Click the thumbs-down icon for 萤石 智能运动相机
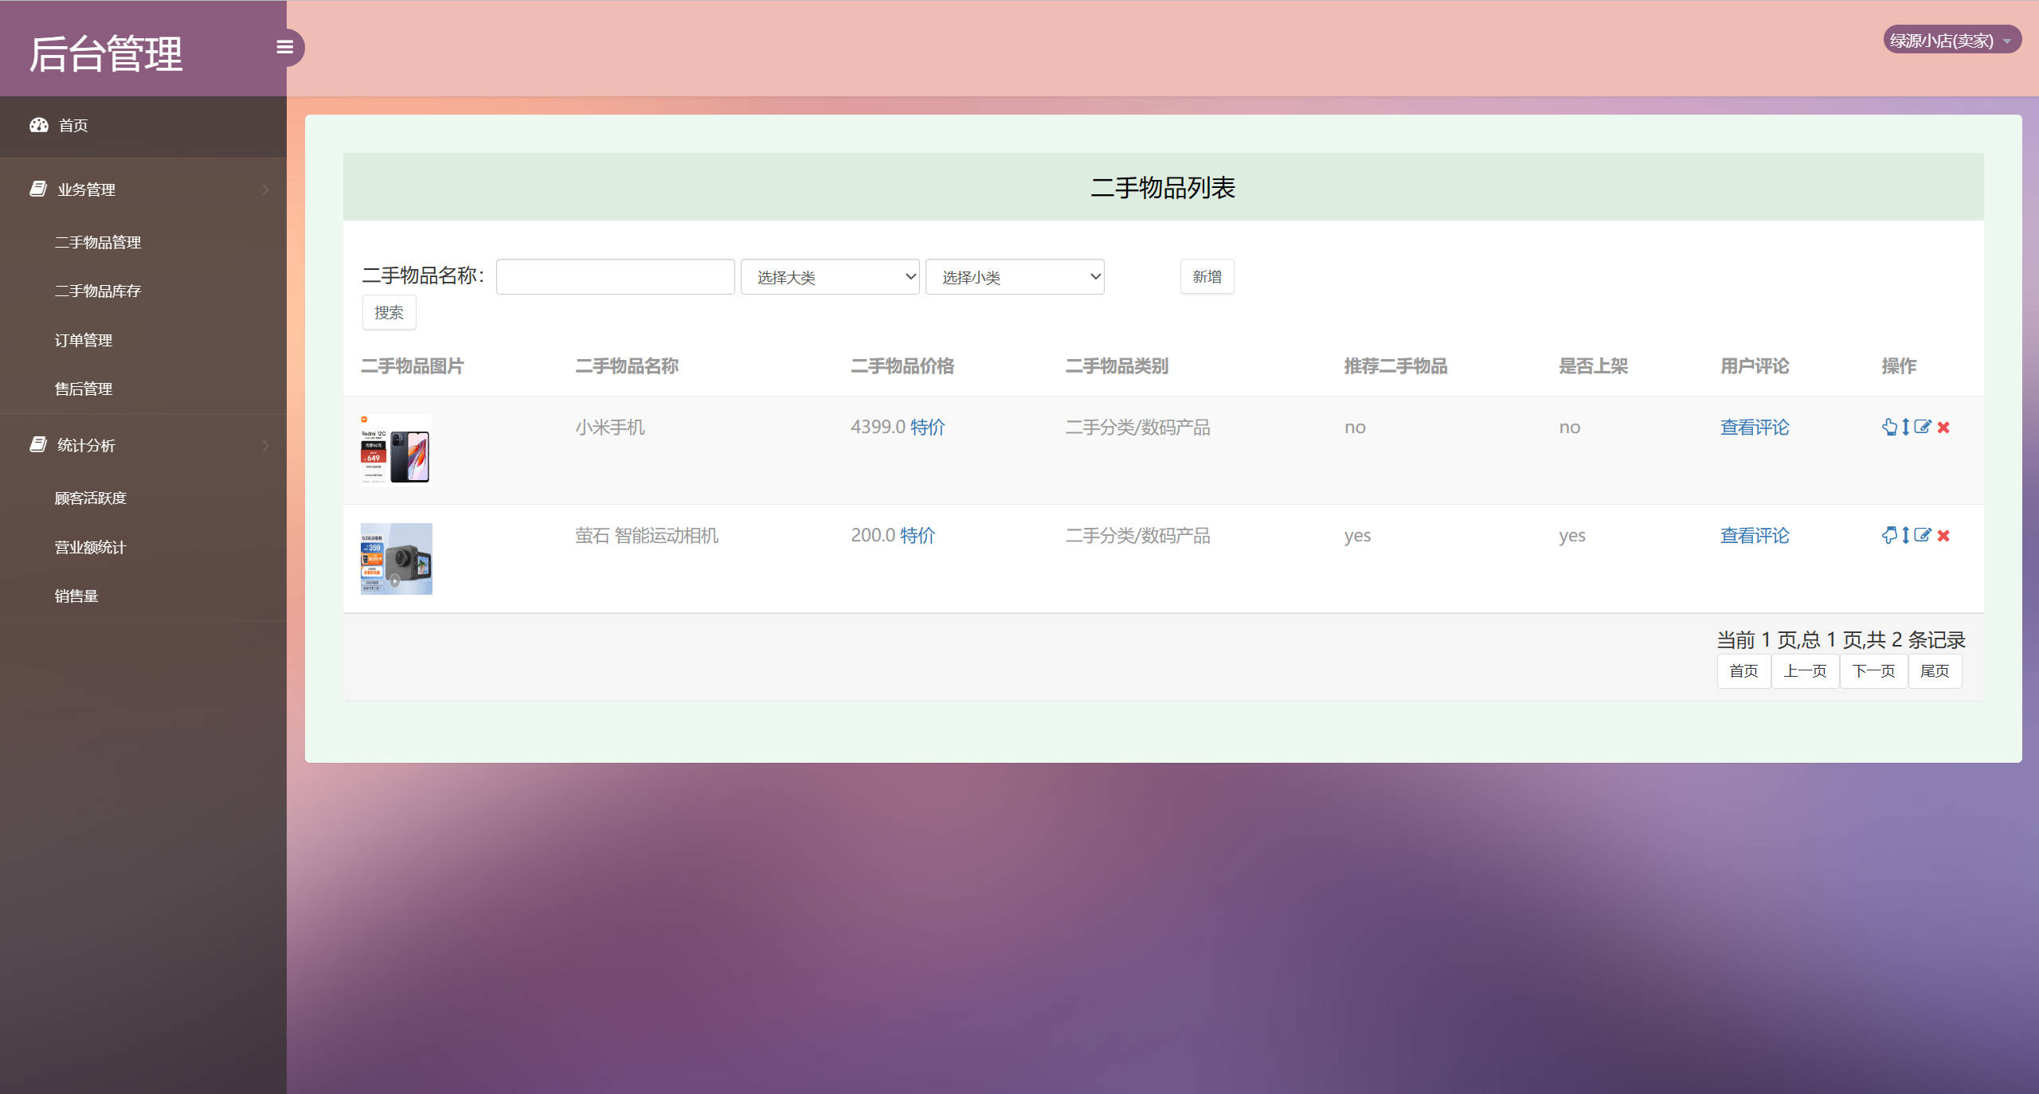 [1889, 535]
